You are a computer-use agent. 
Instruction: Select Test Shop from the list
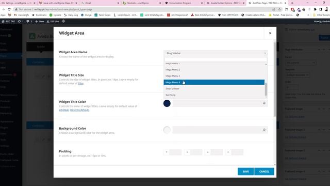[x=214, y=95]
